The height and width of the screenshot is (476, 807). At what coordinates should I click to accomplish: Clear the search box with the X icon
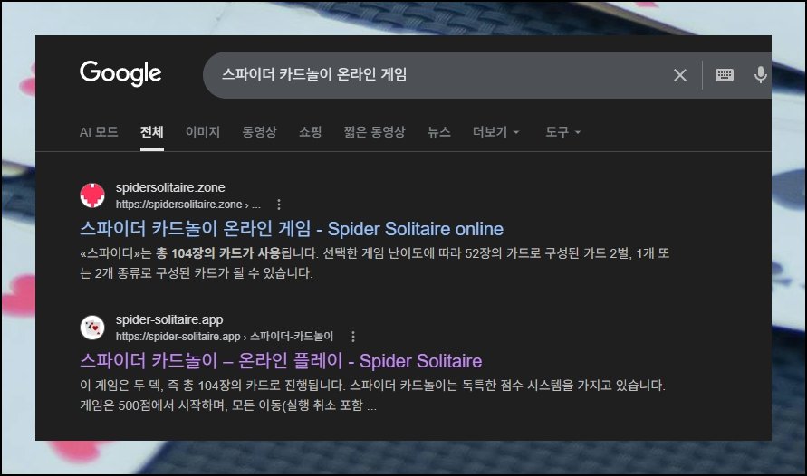[x=680, y=76]
